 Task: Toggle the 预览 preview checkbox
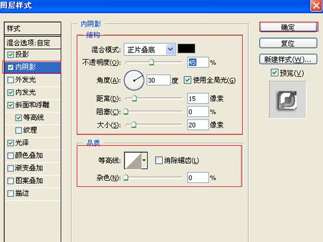pos(275,72)
